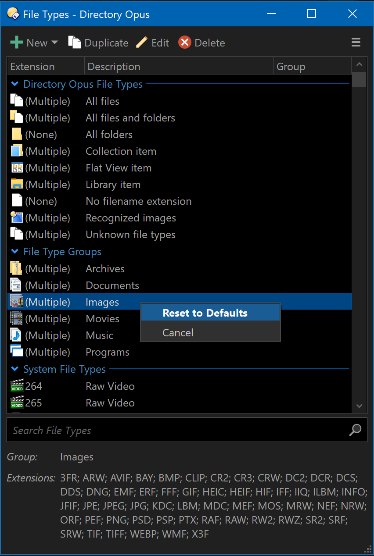Click the All files type icon

pyautogui.click(x=17, y=101)
